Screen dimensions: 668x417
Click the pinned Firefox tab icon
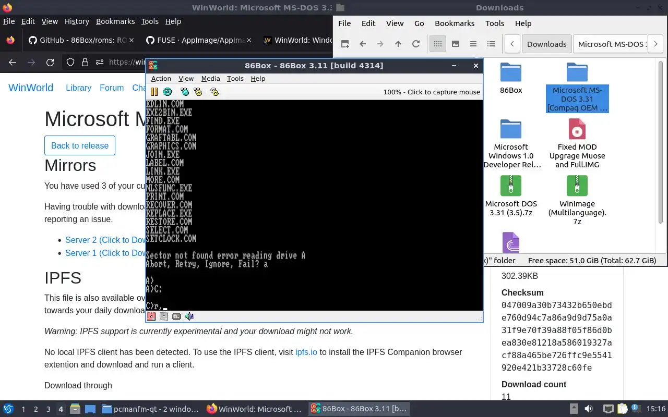tap(10, 40)
